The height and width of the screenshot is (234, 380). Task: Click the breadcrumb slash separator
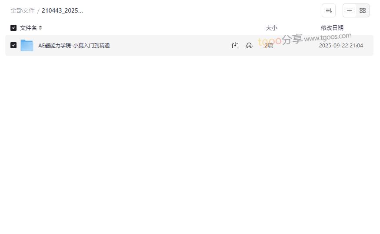coord(38,11)
